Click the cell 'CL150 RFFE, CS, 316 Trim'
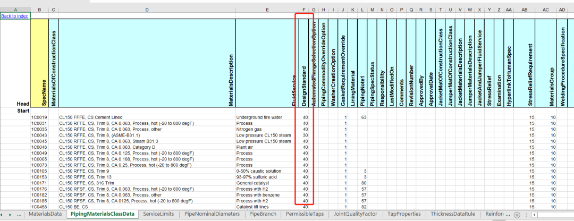Image resolution: width=574 pixels, height=221 pixels. 147,183
